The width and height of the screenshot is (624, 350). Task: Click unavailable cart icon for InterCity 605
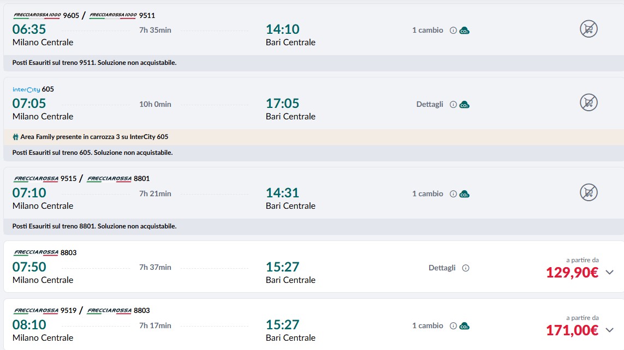click(x=589, y=102)
